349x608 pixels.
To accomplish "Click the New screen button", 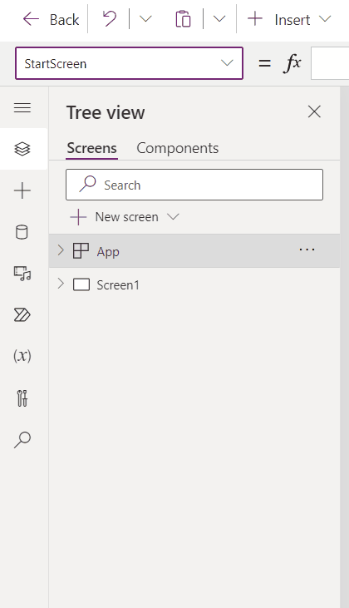I will (125, 217).
